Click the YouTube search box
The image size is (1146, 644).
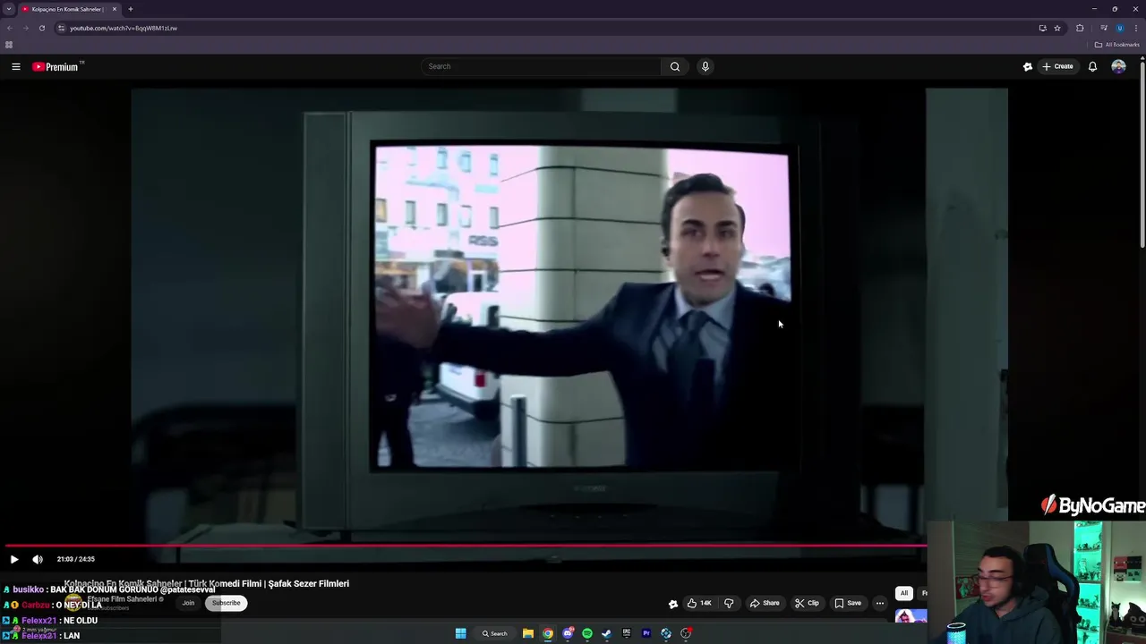[x=541, y=66]
